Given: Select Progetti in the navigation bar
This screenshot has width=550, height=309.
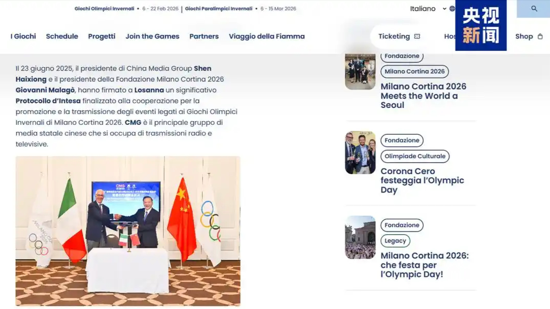Looking at the screenshot, I should click(102, 36).
